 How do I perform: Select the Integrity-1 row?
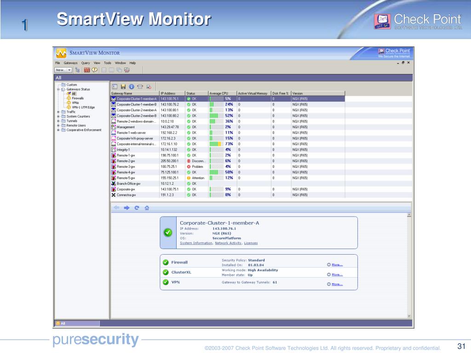point(228,149)
